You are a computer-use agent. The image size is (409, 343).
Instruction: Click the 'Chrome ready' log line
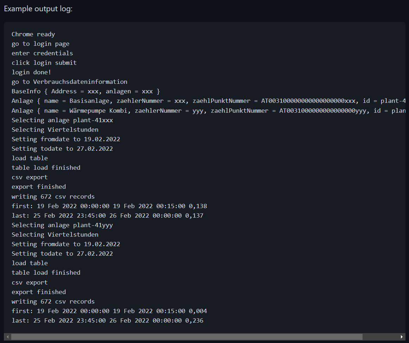[33, 34]
